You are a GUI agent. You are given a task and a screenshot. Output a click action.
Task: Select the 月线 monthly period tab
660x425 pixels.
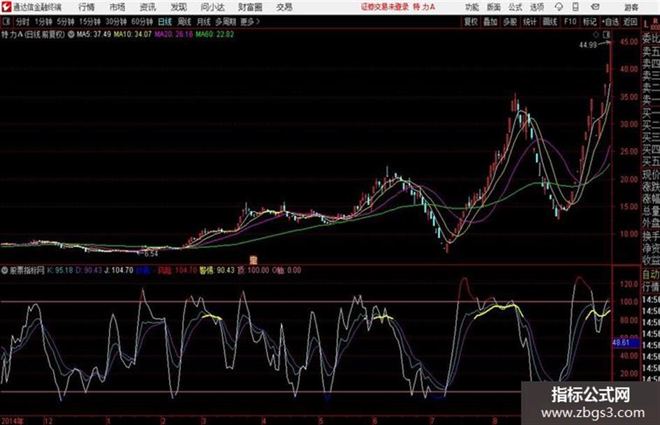(204, 22)
